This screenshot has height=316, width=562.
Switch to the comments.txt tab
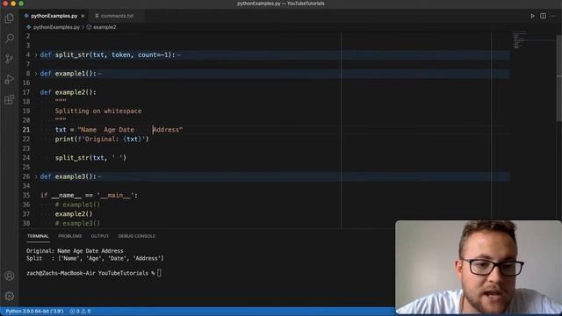[117, 16]
